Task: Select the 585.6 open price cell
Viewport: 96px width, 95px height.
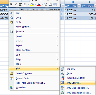Action: pos(89,14)
